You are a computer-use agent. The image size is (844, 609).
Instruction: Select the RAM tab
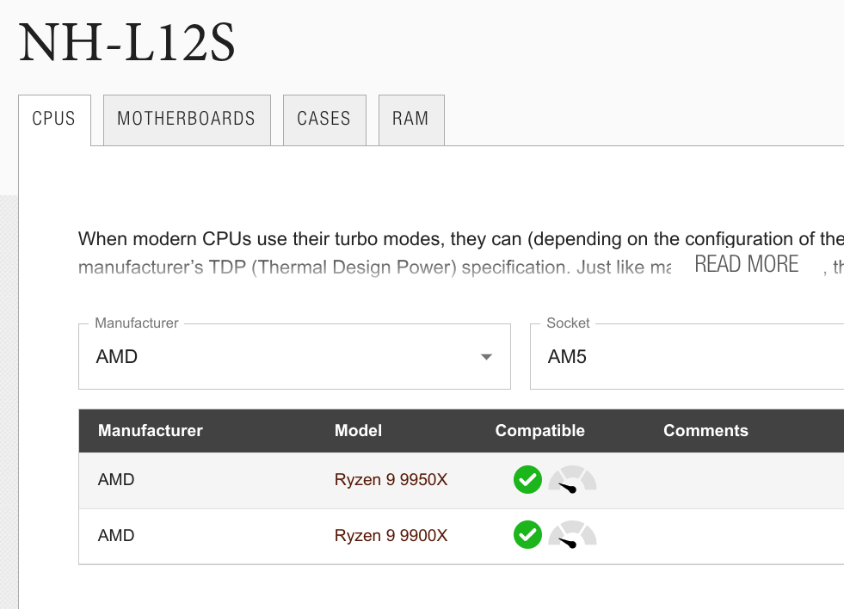coord(410,120)
